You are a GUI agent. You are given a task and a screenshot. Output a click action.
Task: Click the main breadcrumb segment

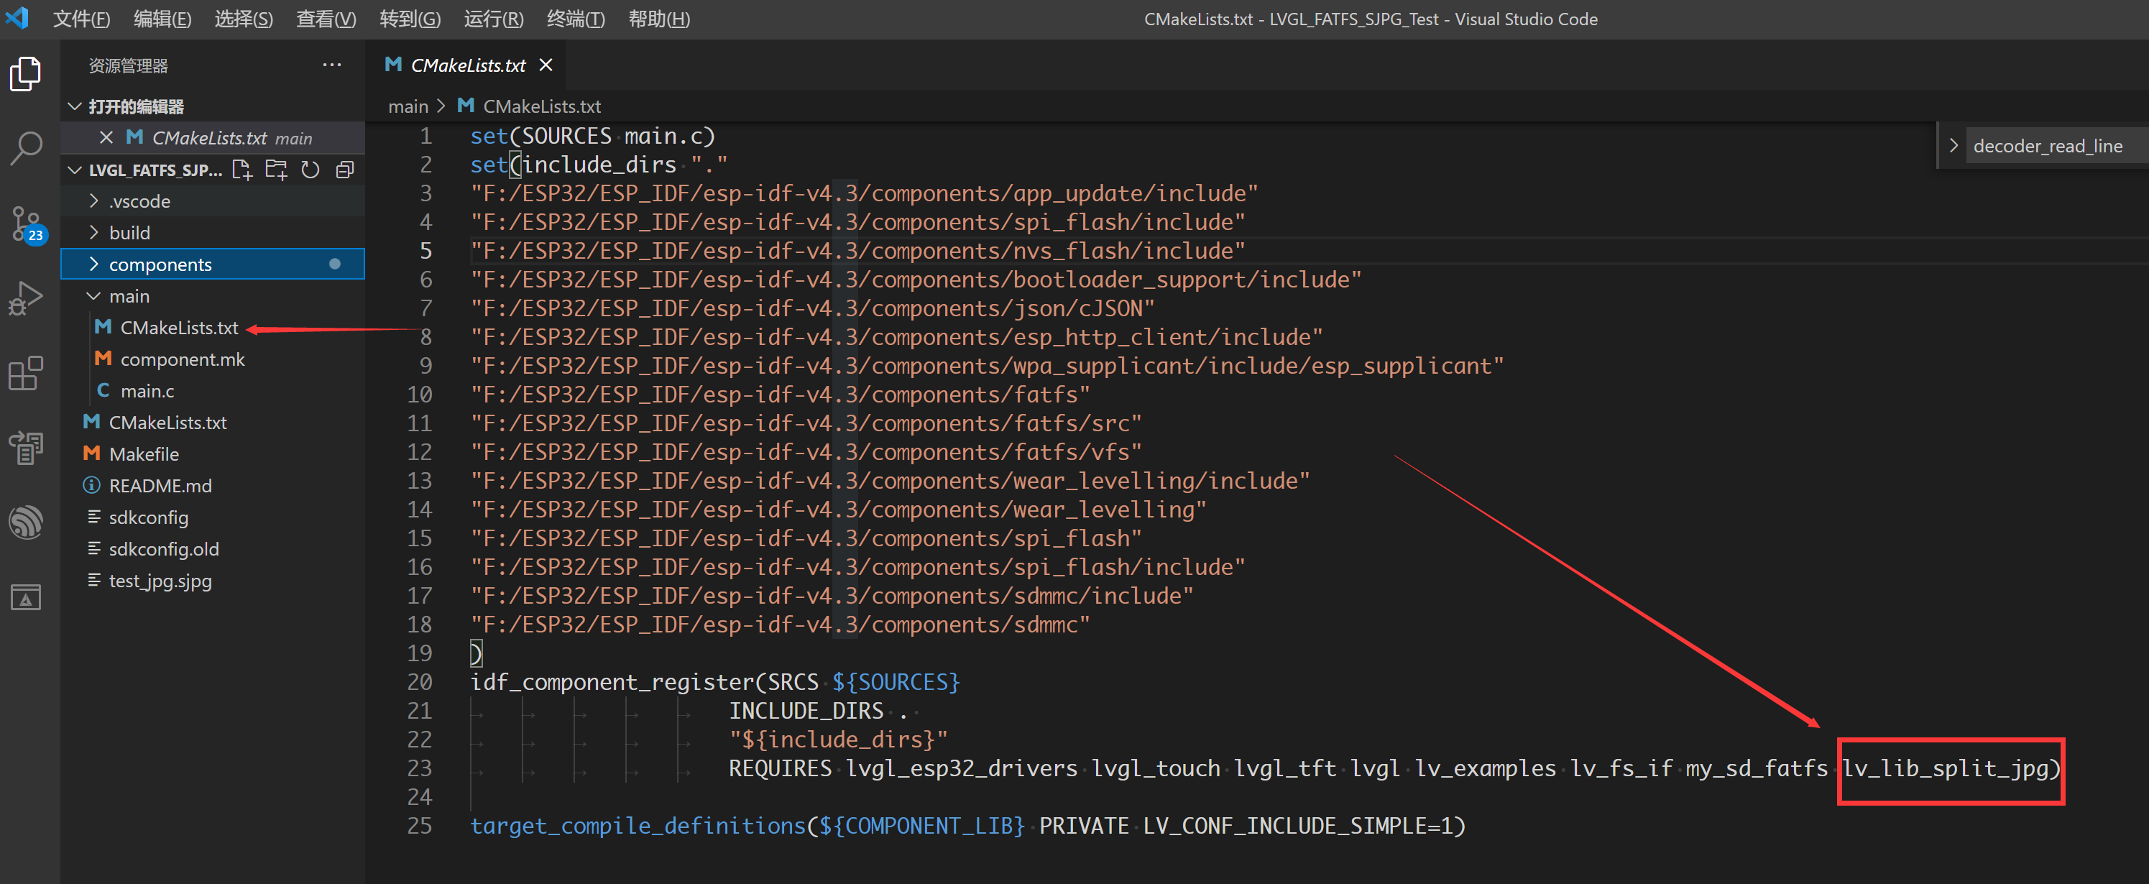click(408, 107)
